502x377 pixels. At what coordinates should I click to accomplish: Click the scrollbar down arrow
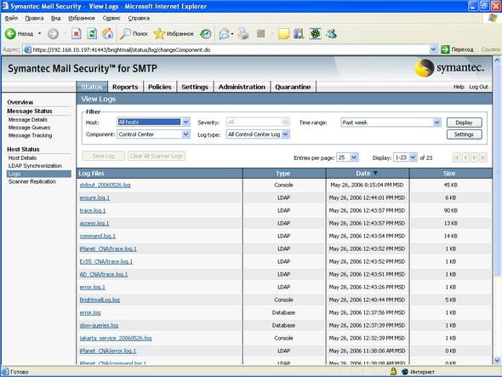click(x=497, y=360)
